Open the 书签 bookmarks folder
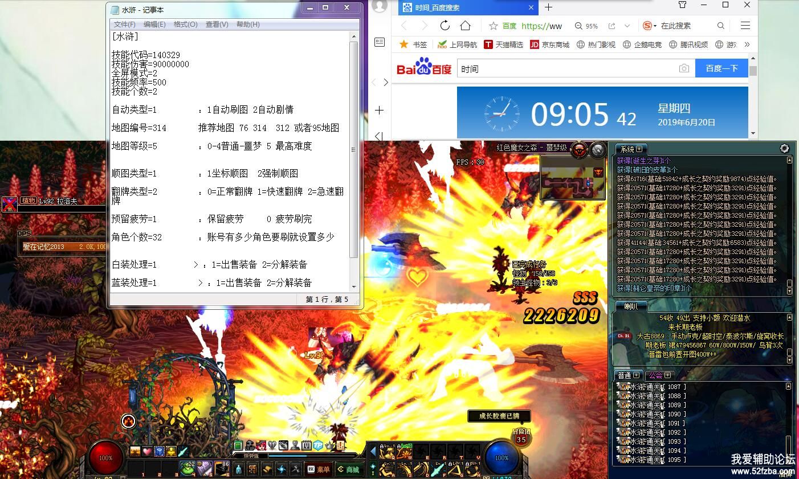The width and height of the screenshot is (799, 479). click(x=414, y=44)
